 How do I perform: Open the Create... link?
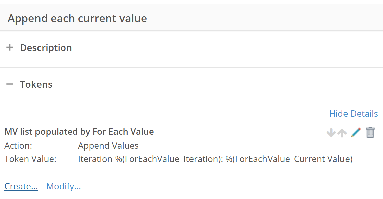click(x=21, y=186)
